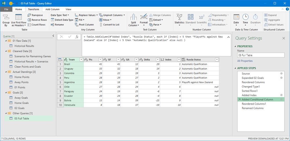Click the Statistics icon
The height and width of the screenshot is (141, 290).
coord(179,17)
